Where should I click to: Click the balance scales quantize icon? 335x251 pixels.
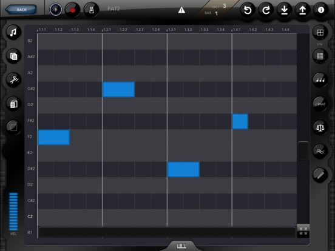coord(320,128)
